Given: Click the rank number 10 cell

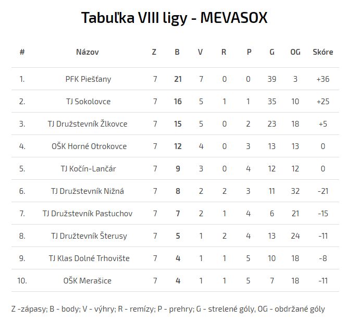Looking at the screenshot, I should (22, 281).
